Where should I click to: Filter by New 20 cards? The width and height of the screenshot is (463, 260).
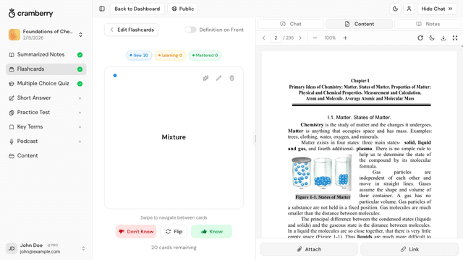[x=139, y=55]
